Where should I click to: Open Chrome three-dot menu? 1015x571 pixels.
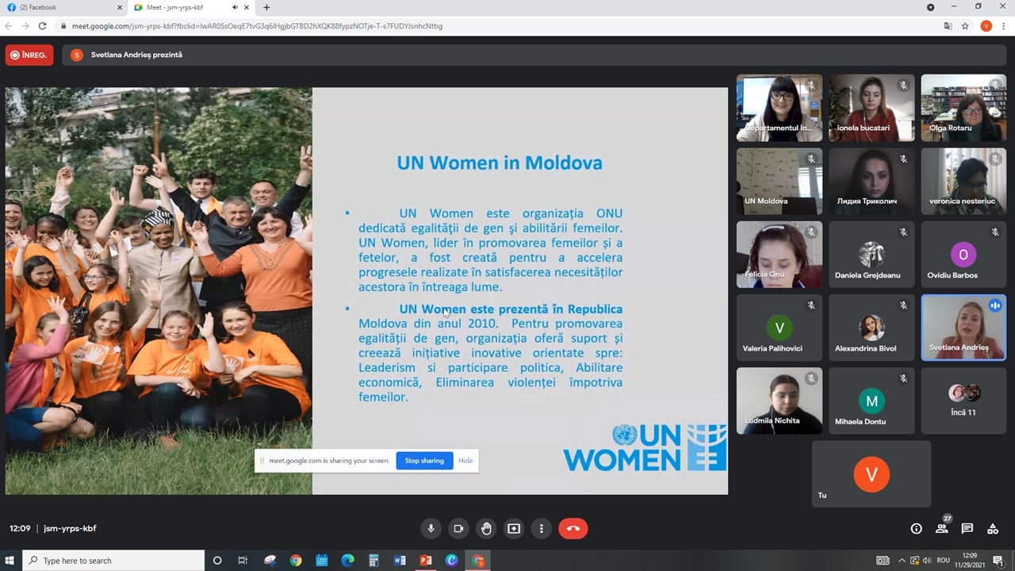click(1004, 26)
